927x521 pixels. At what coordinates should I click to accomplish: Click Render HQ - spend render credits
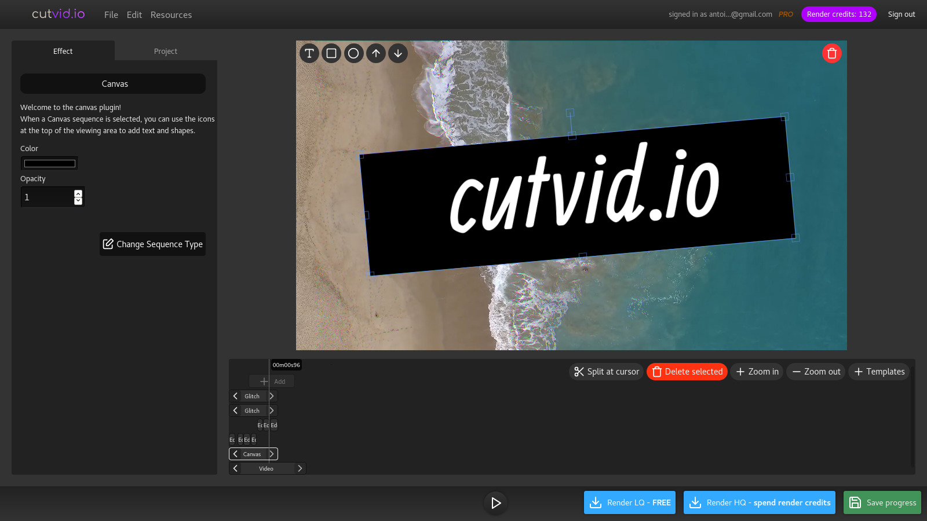click(760, 502)
